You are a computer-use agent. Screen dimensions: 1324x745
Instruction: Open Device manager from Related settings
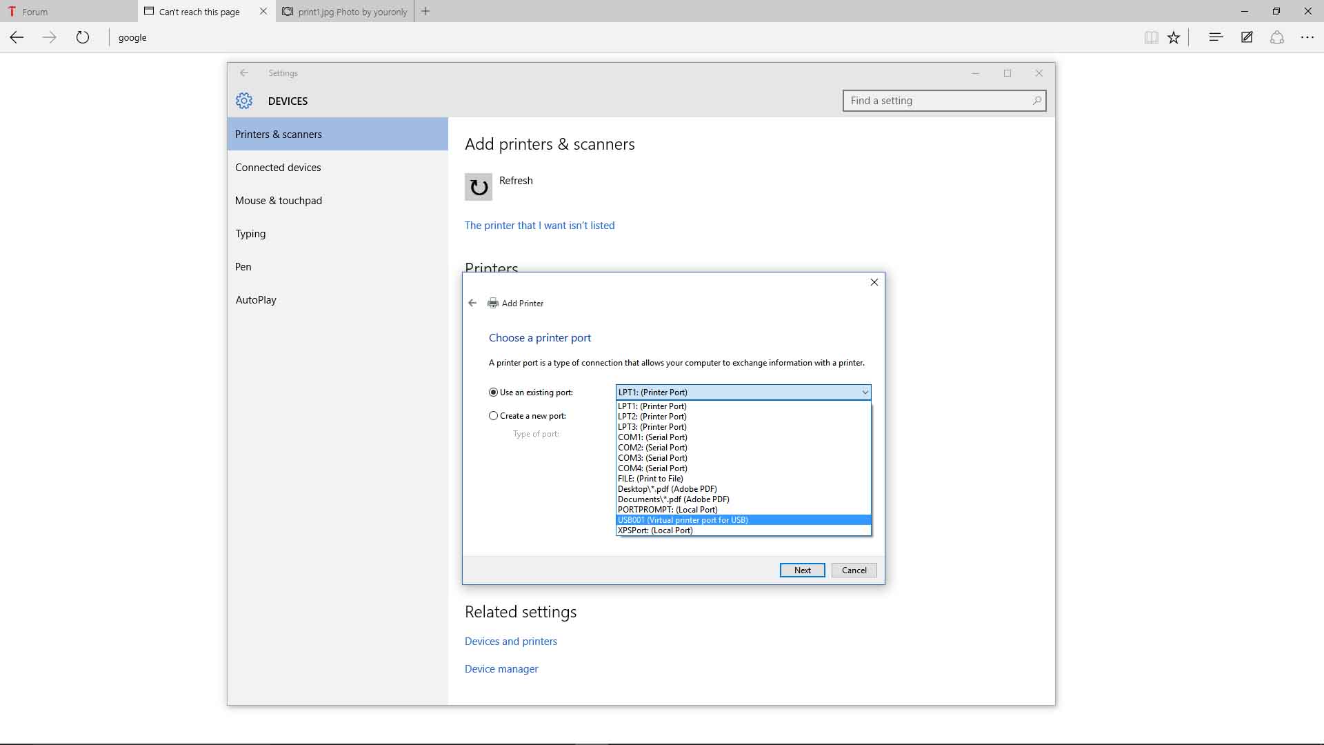[x=501, y=668]
